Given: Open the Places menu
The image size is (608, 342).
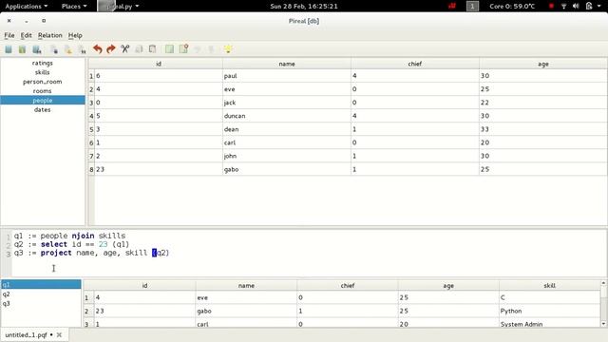Looking at the screenshot, I should click(74, 7).
